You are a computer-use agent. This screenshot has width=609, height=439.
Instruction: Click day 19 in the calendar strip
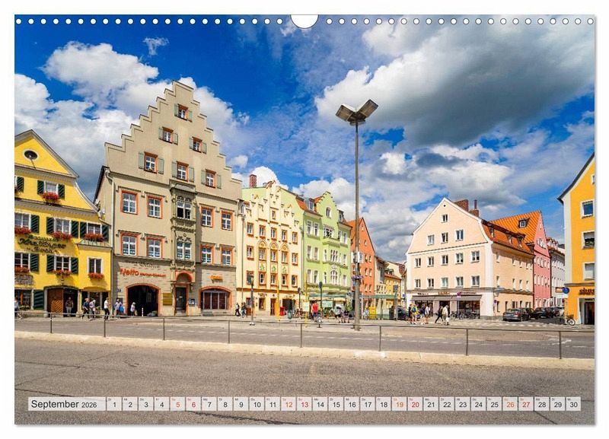(x=399, y=404)
